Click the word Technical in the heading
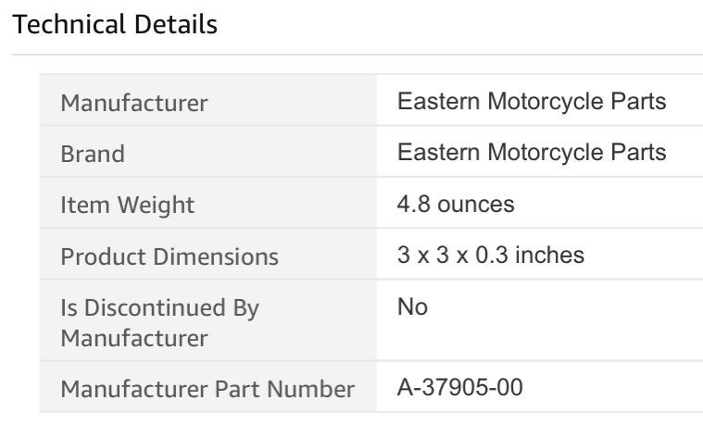Image resolution: width=703 pixels, height=425 pixels. point(70,25)
